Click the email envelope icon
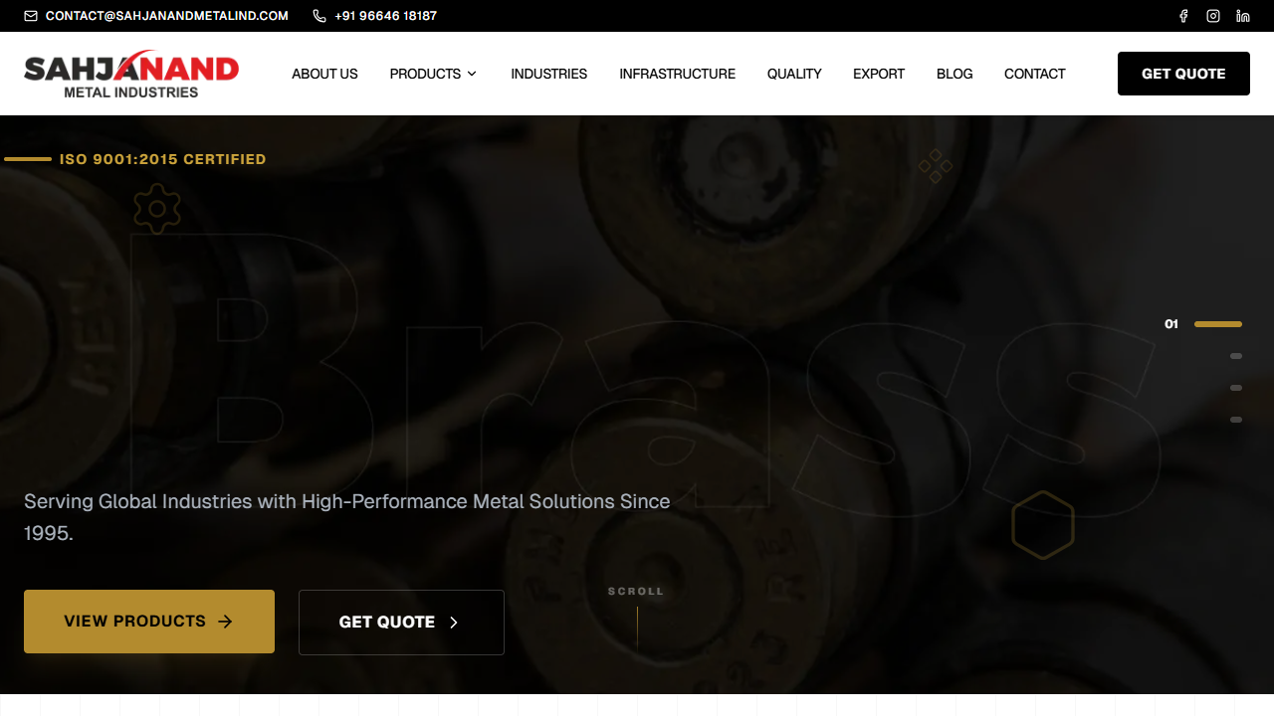The height and width of the screenshot is (716, 1274). coord(31,16)
